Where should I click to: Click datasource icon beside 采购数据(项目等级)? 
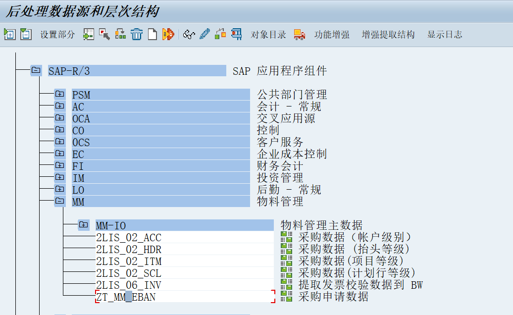(287, 261)
